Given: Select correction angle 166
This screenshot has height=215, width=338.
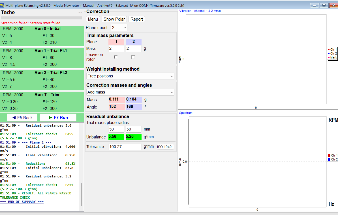Looking at the screenshot, I should pyautogui.click(x=134, y=107).
